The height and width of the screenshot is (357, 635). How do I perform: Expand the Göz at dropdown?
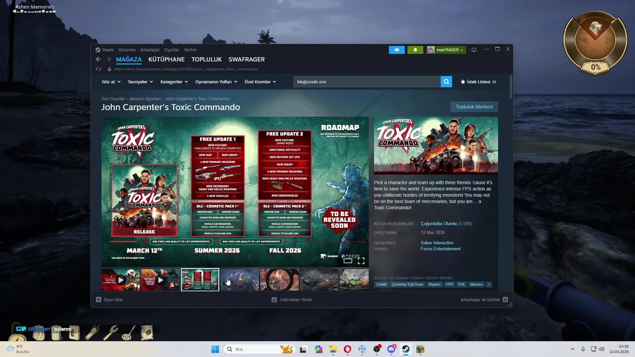(x=111, y=82)
